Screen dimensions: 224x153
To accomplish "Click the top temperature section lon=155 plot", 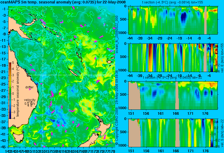I will (173, 20).
